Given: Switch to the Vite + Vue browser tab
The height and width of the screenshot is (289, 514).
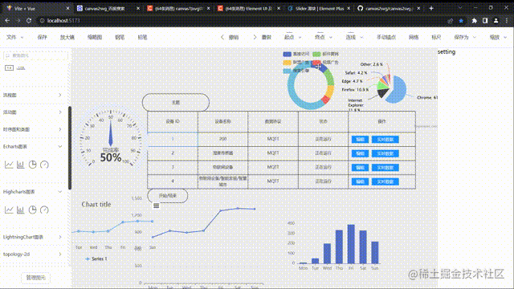Looking at the screenshot, I should (38, 8).
